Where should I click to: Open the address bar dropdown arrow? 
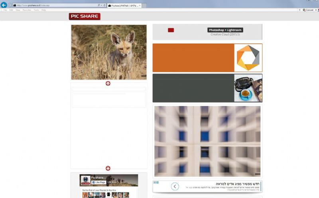pyautogui.click(x=101, y=6)
